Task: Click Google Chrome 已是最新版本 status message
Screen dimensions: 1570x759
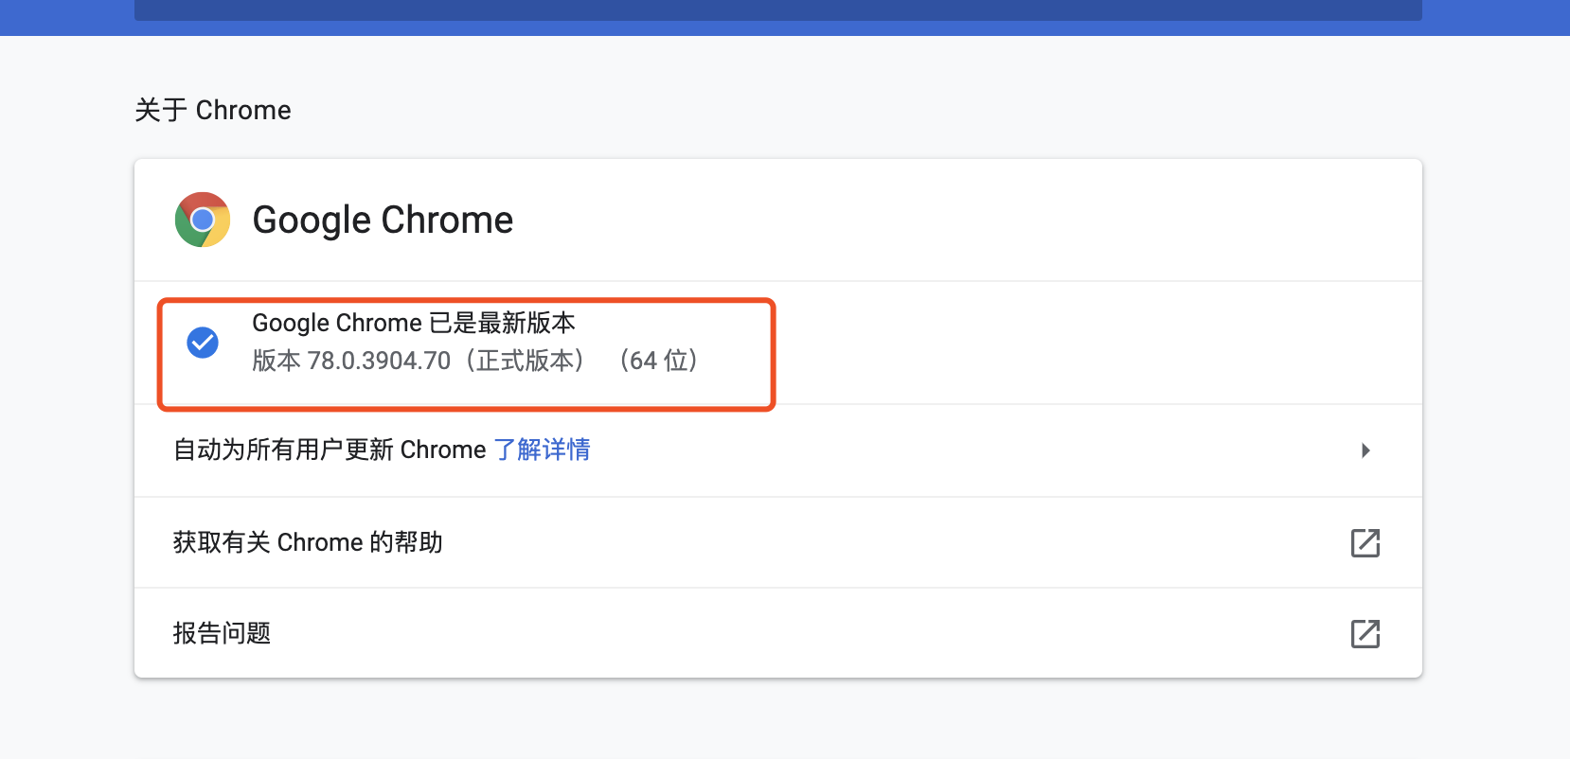Action: [413, 323]
